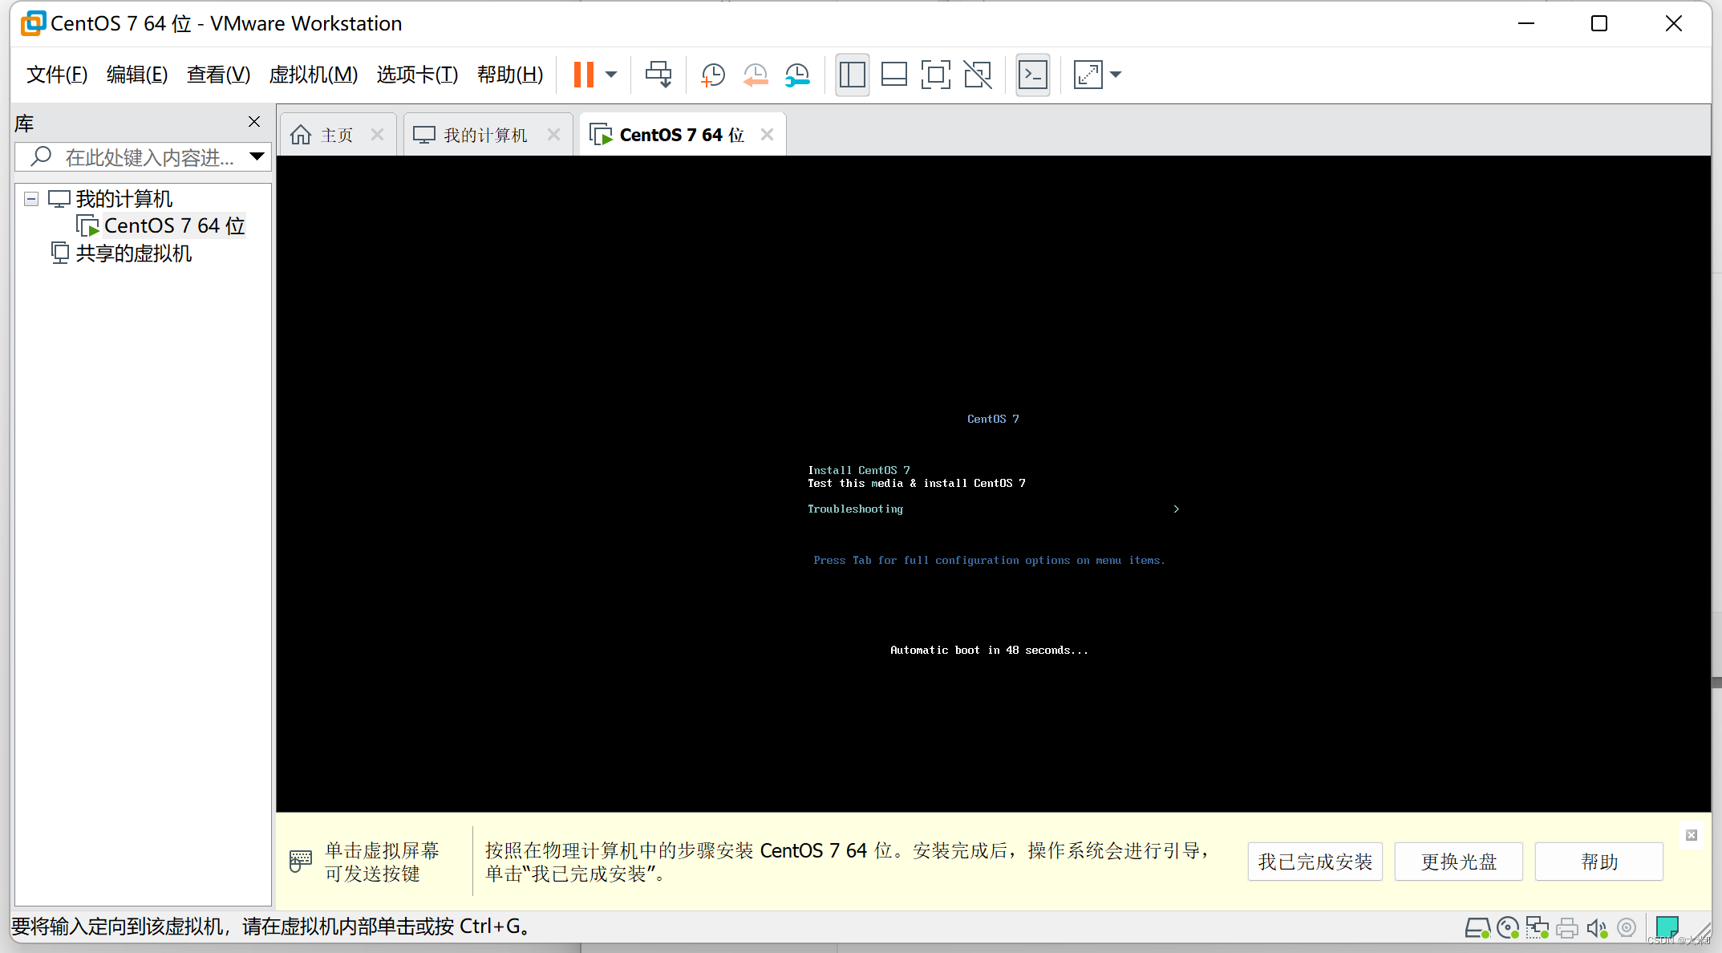Open the snapshot manager
This screenshot has height=953, width=1722.
(x=797, y=75)
